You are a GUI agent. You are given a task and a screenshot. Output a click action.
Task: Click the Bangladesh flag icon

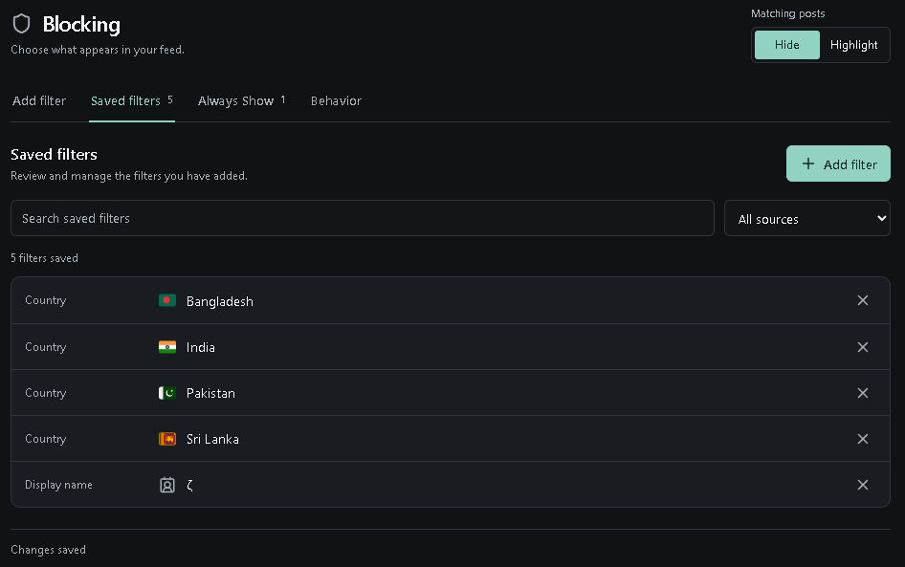point(167,300)
